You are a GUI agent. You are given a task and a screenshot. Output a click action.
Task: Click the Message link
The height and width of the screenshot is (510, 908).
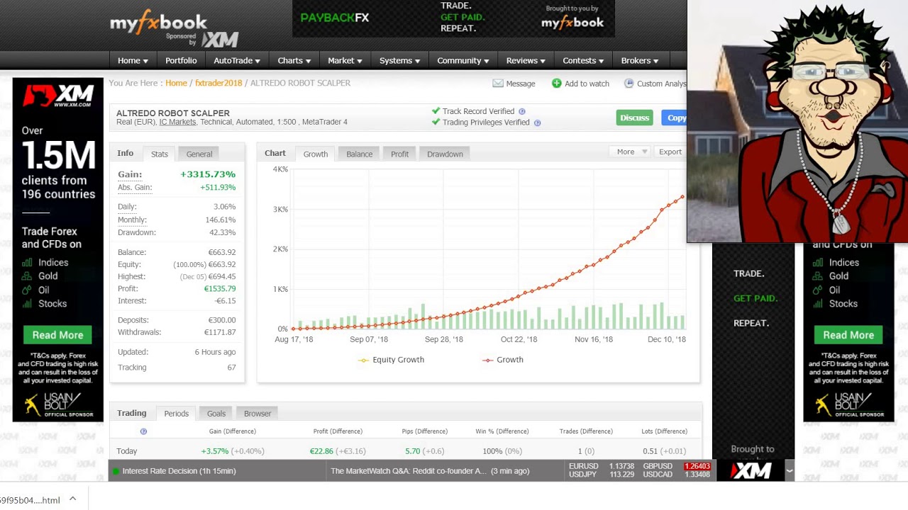(521, 84)
